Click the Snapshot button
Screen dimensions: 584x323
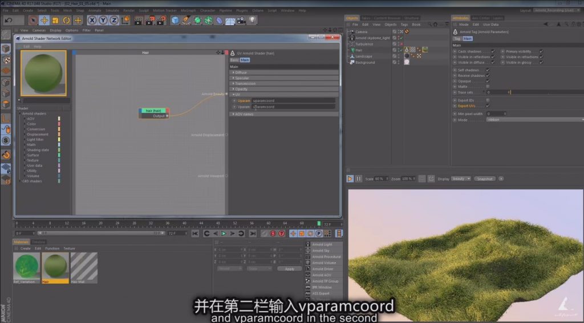[485, 179]
